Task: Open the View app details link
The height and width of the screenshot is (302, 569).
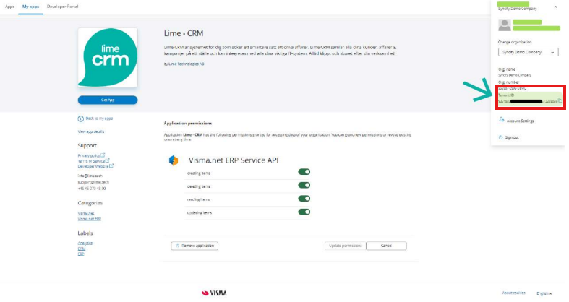Action: 90,131
